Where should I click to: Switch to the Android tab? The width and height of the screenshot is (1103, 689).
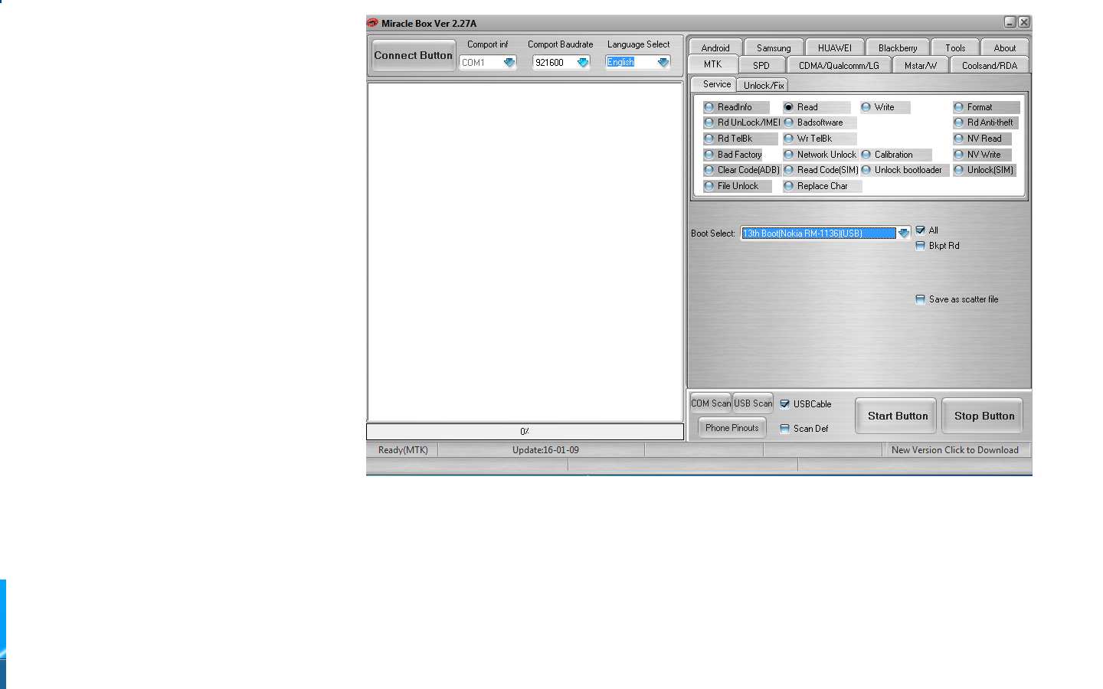tap(715, 47)
